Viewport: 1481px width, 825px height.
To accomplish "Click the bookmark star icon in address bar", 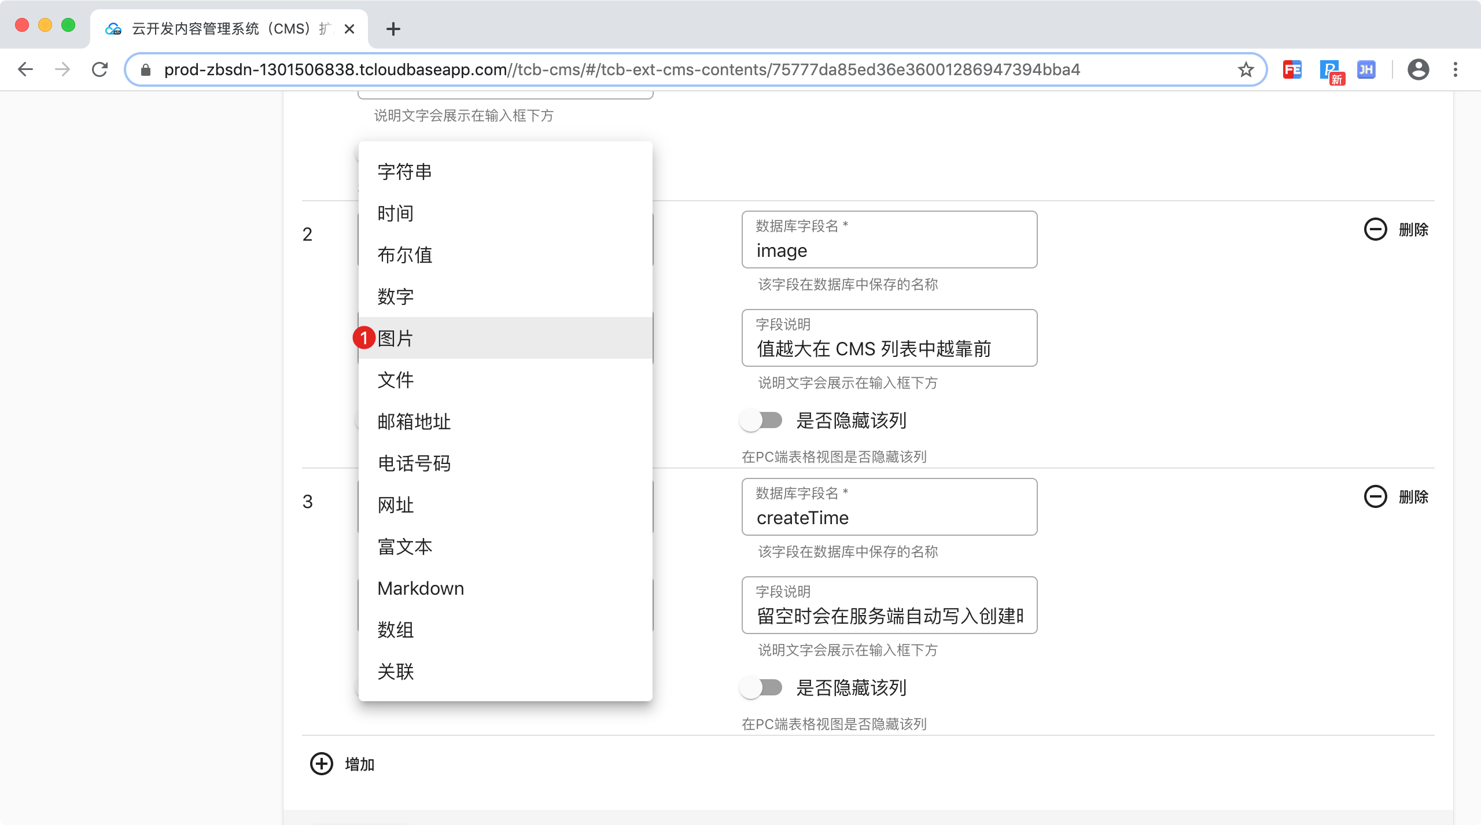I will (x=1246, y=70).
